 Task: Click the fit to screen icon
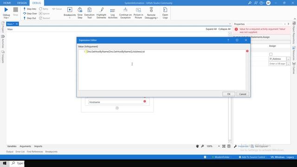click(224, 146)
